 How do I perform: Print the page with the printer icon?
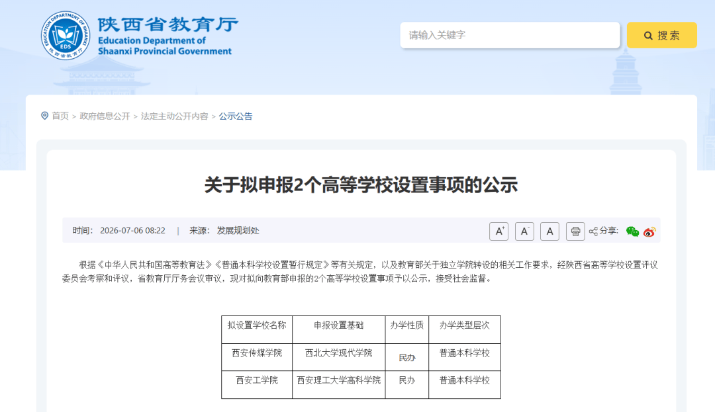click(575, 231)
